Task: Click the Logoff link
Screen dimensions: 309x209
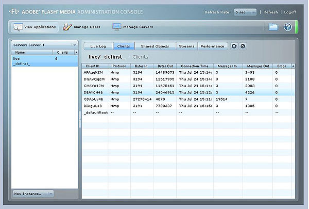Action: (290, 12)
